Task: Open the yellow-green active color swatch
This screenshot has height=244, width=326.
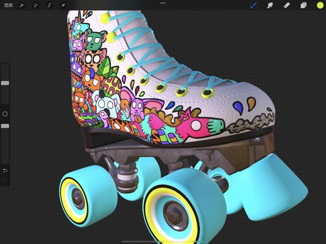Action: click(320, 5)
